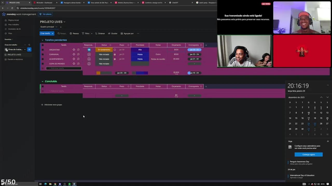Image resolution: width=332 pixels, height=186 pixels.
Task: Click Adicionar novo grupo
Action: click(x=52, y=105)
